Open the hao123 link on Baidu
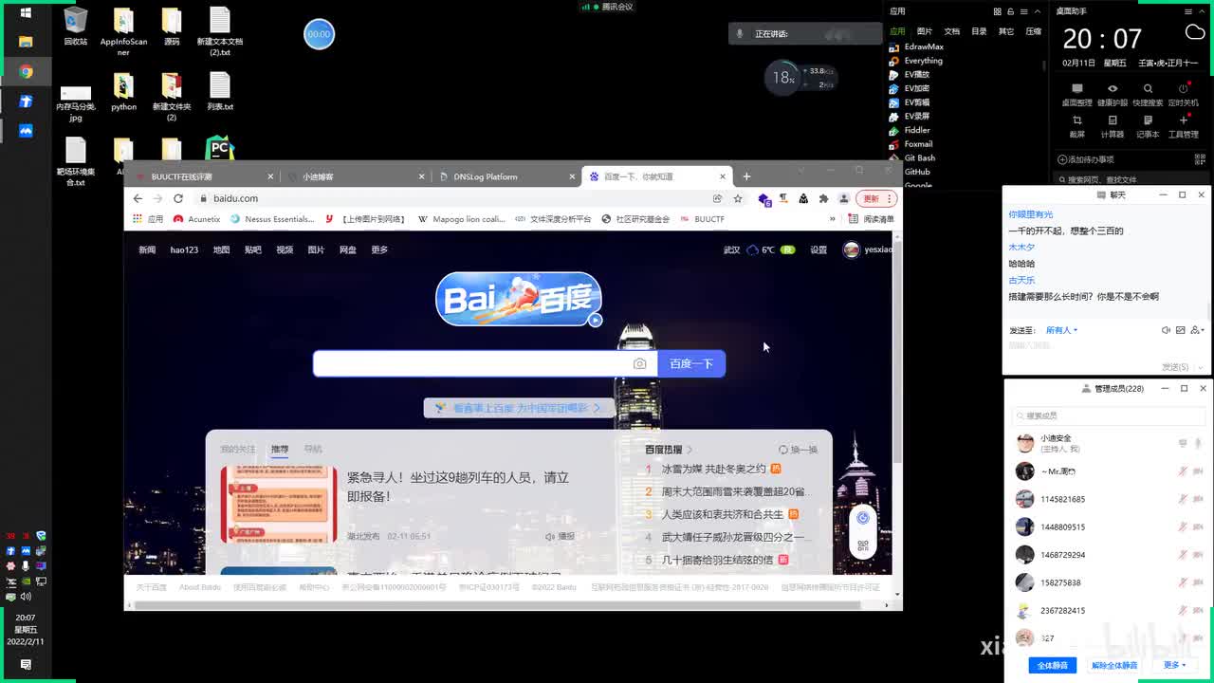The width and height of the screenshot is (1214, 683). (x=184, y=250)
